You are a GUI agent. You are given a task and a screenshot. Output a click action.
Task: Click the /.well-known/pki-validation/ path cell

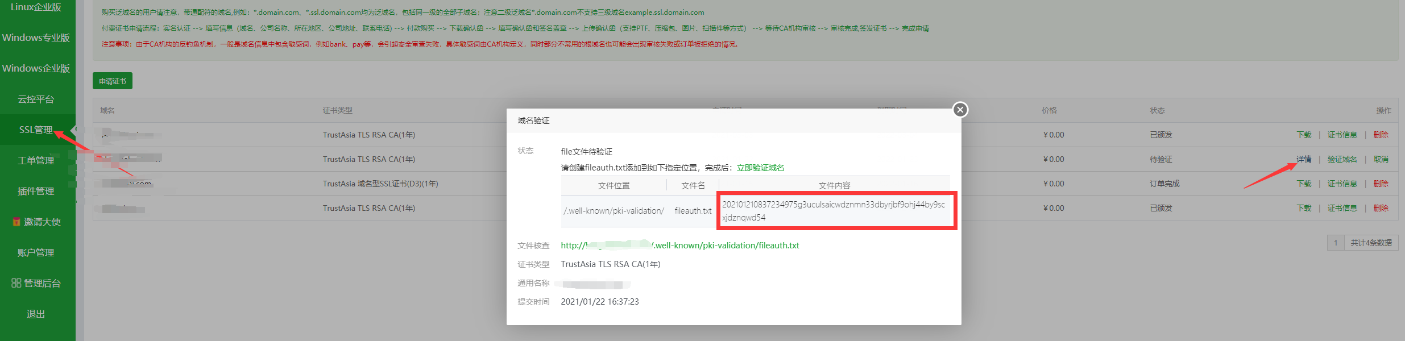[614, 211]
